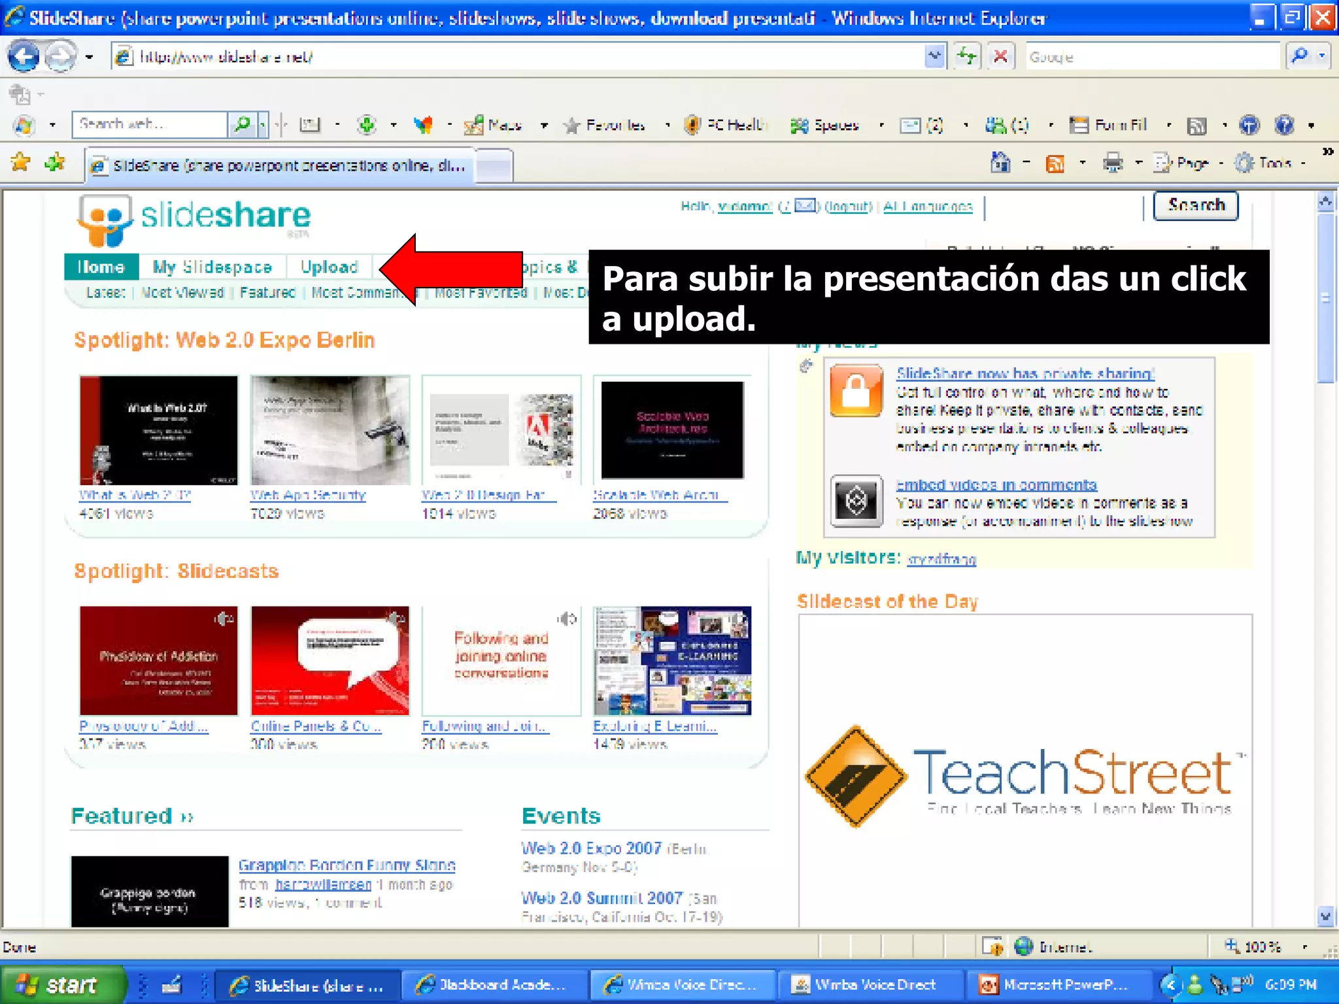
Task: Expand the Home button dropdown arrow
Action: (x=1026, y=163)
